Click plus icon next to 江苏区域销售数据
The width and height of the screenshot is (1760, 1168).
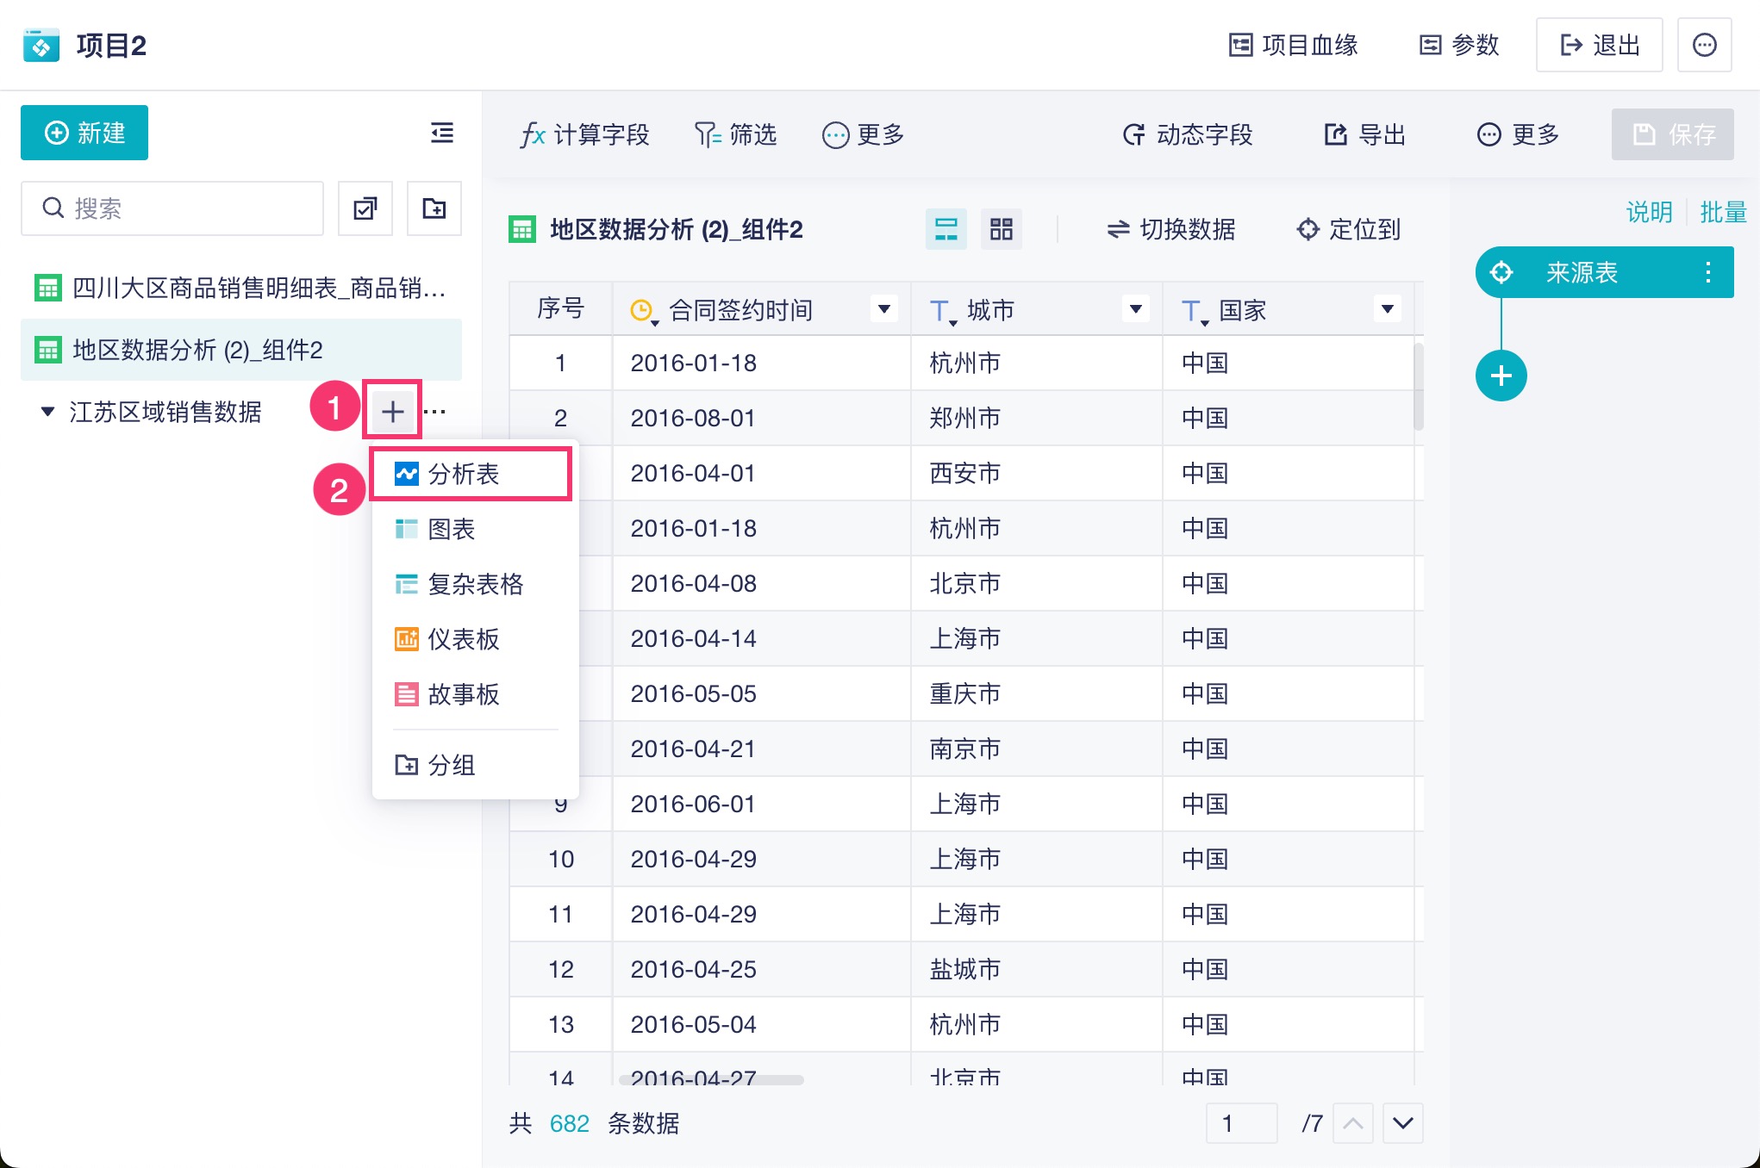pos(393,412)
